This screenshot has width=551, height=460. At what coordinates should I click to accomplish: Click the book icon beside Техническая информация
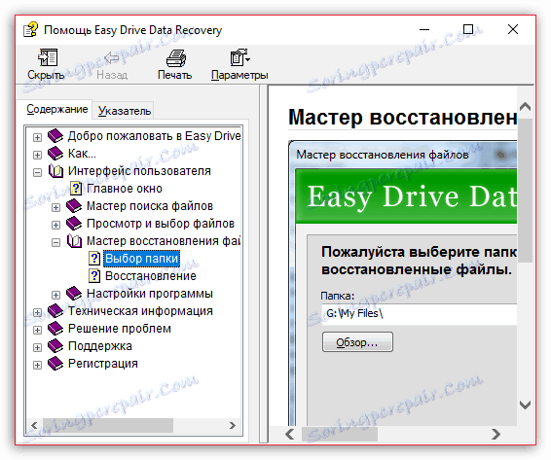(55, 311)
